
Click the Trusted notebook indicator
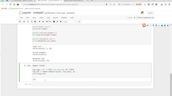130,18
